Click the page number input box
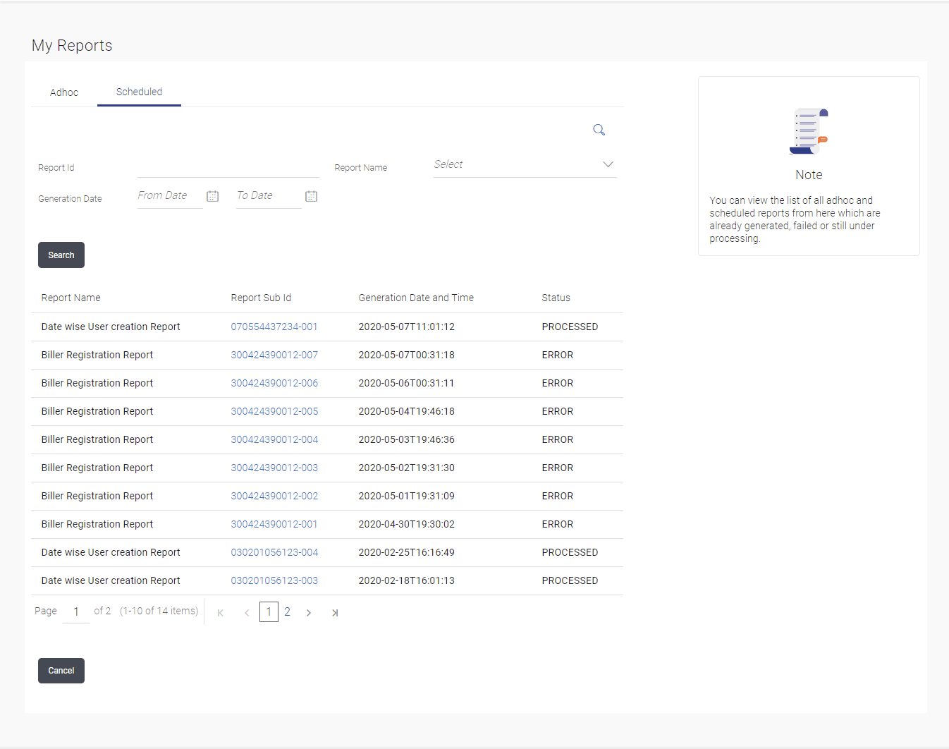949x749 pixels. [76, 611]
